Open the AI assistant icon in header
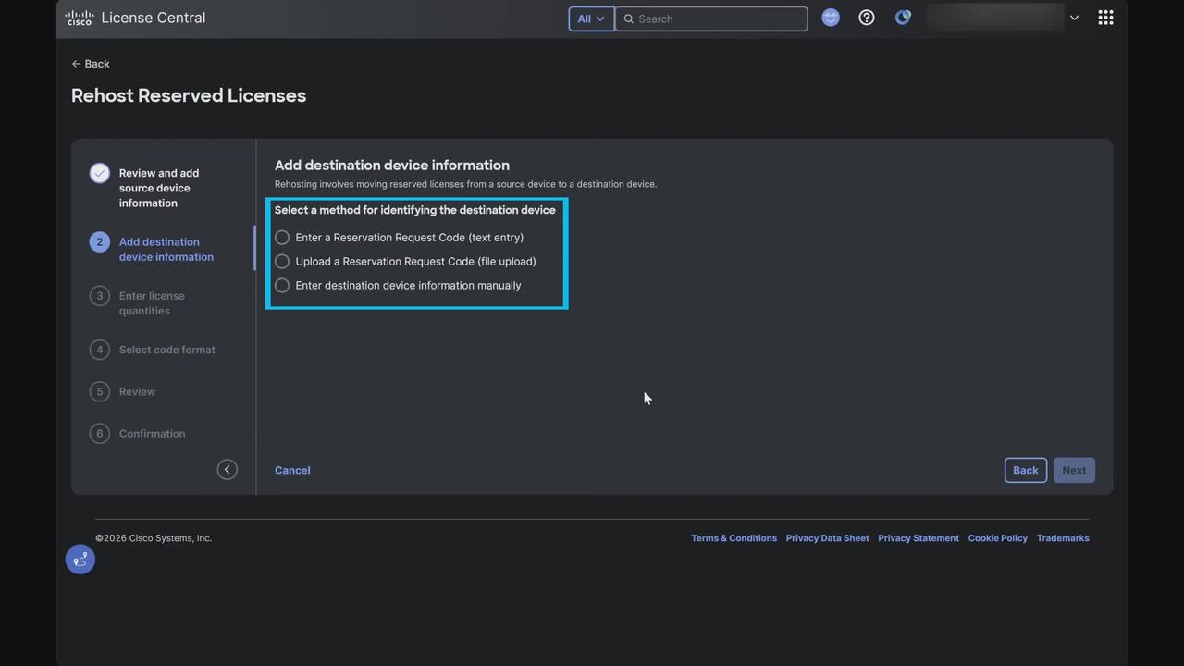This screenshot has height=666, width=1184. tap(831, 18)
